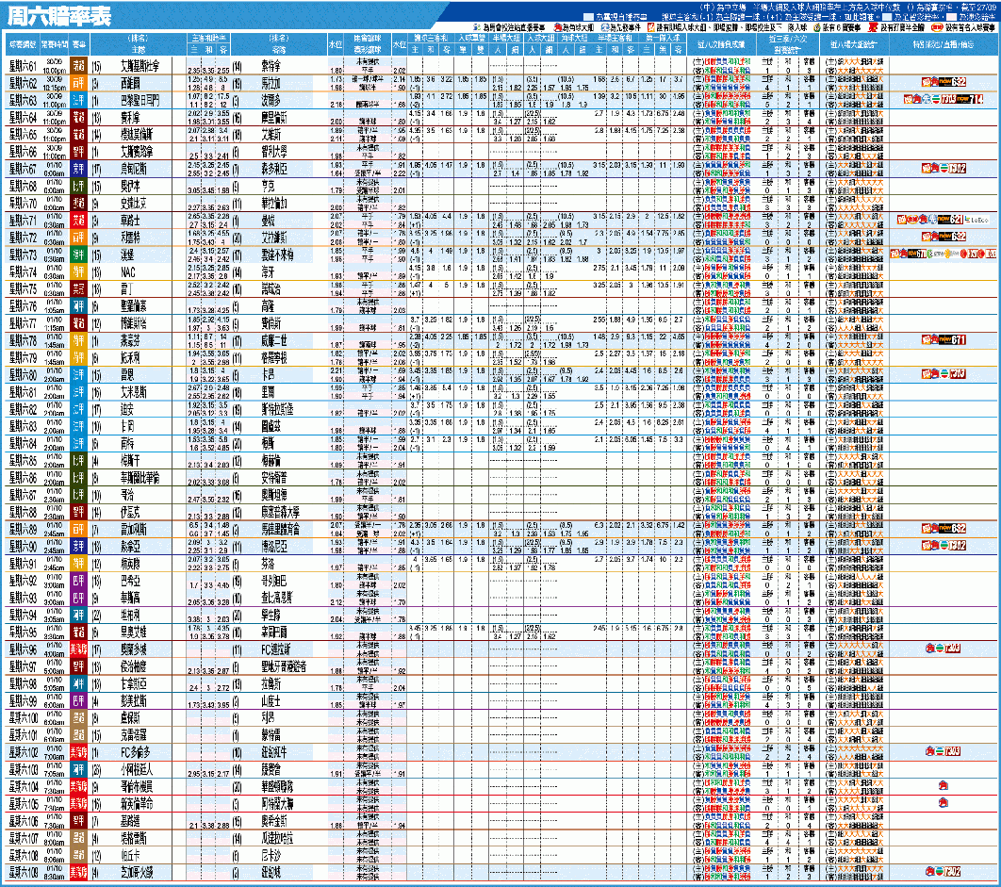Click the corner-kick icon in 星期六105 row
The width and height of the screenshot is (1001, 887).
click(943, 803)
